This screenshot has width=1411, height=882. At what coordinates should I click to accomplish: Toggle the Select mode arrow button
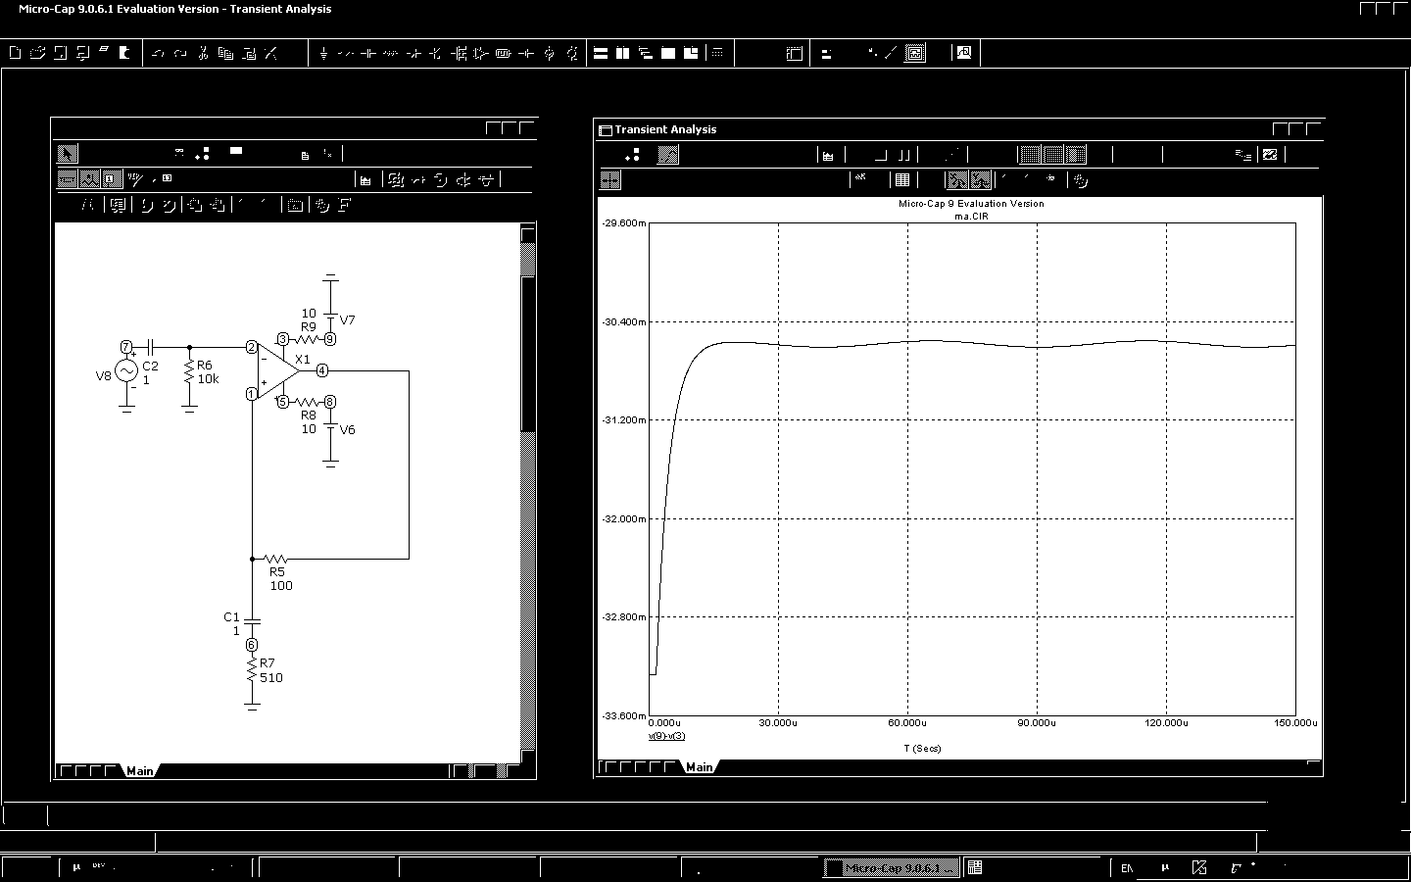click(x=67, y=154)
